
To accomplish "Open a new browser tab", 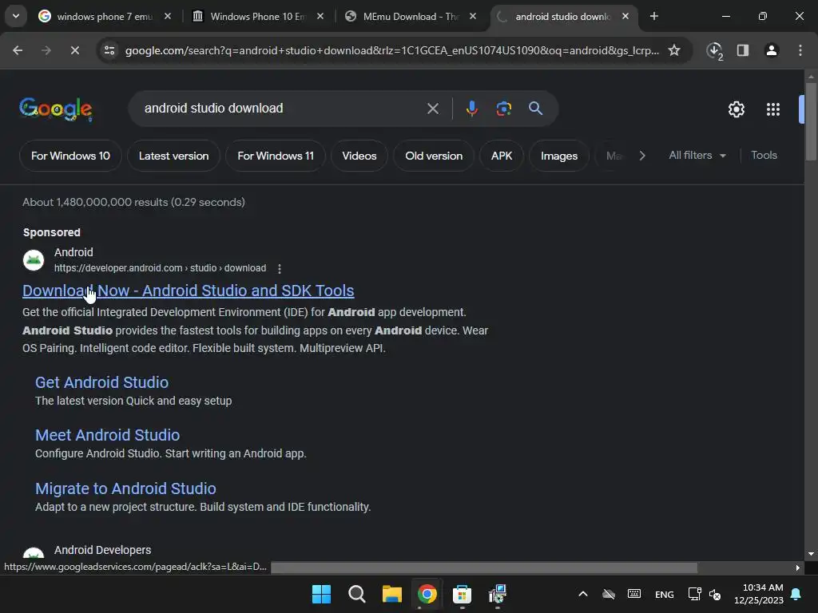I will (654, 16).
